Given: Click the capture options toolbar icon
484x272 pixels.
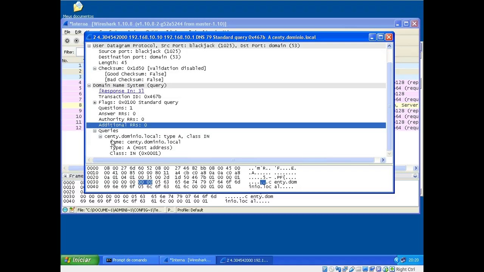Looking at the screenshot, I should (x=76, y=41).
